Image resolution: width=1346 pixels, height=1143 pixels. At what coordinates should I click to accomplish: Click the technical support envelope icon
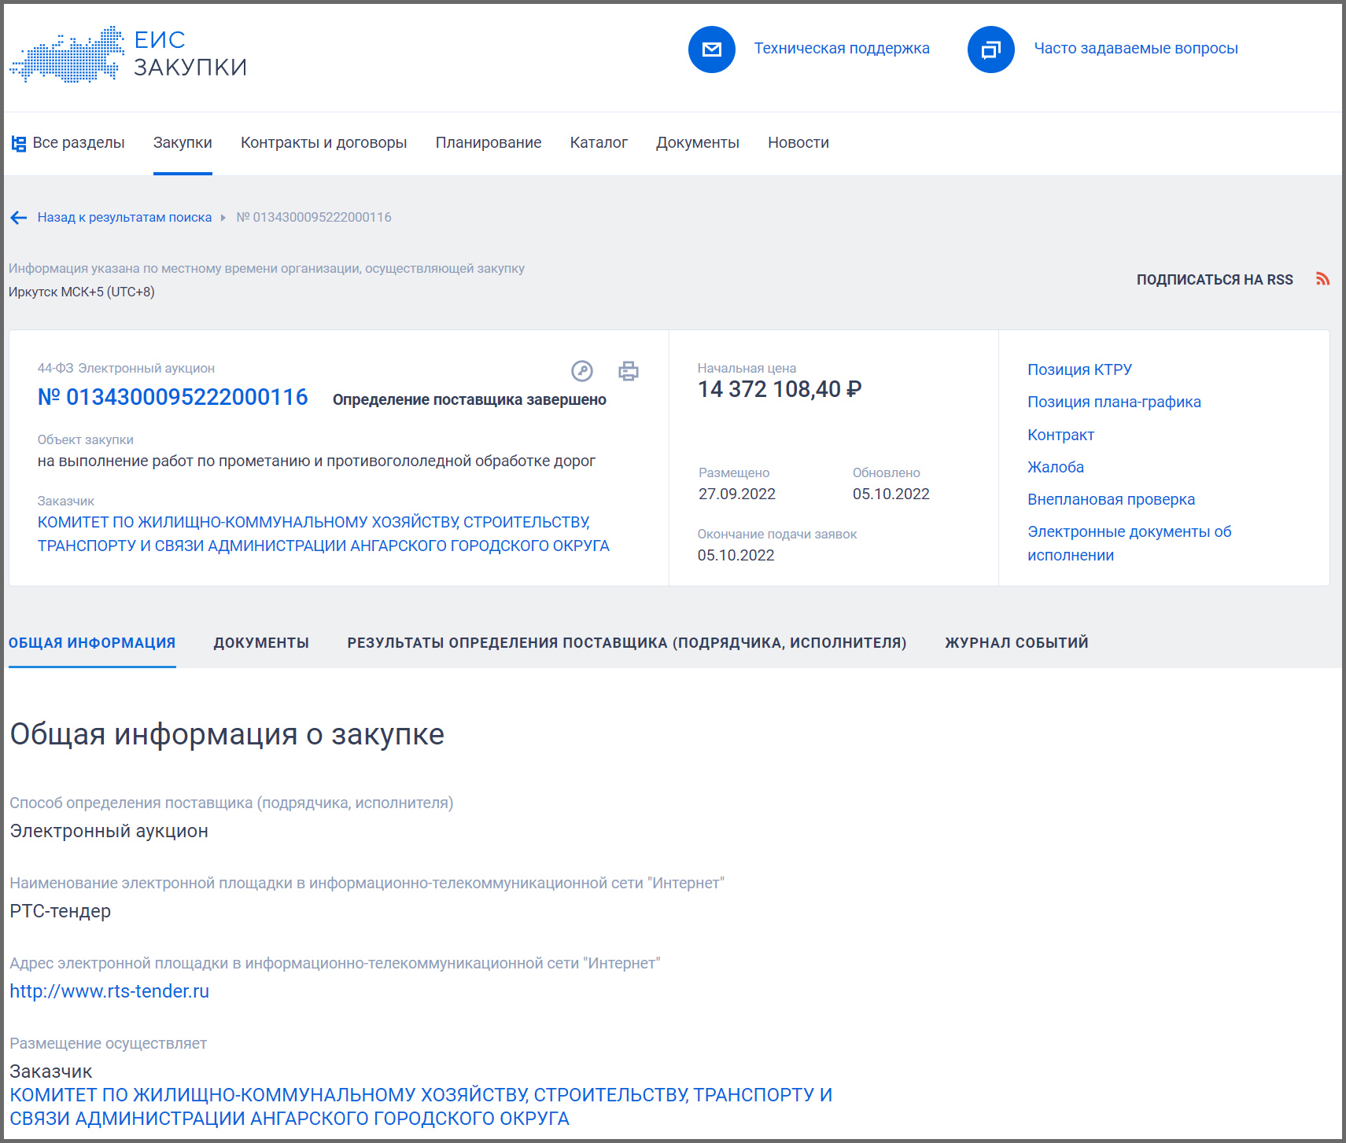[x=712, y=50]
